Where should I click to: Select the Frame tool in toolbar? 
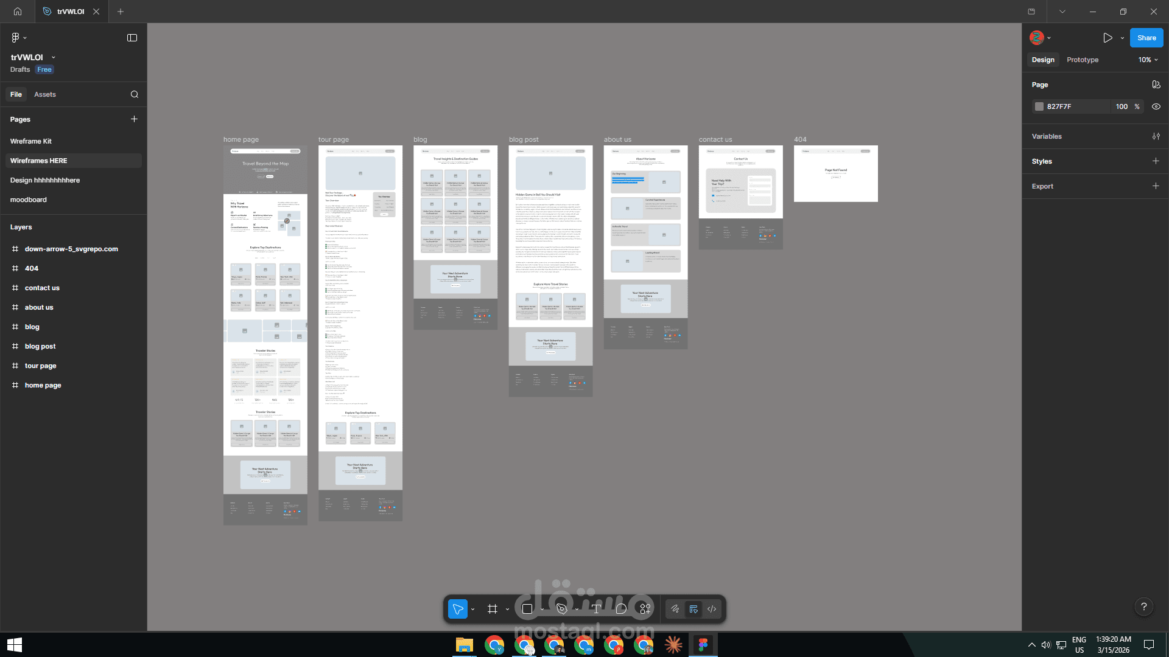tap(493, 609)
